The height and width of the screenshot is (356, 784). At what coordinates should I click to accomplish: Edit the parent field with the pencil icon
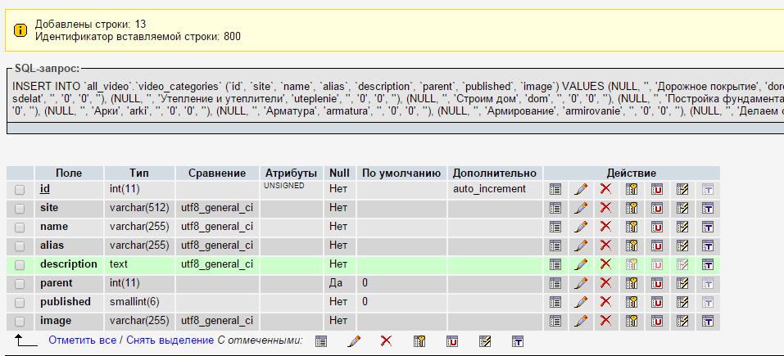pyautogui.click(x=581, y=284)
